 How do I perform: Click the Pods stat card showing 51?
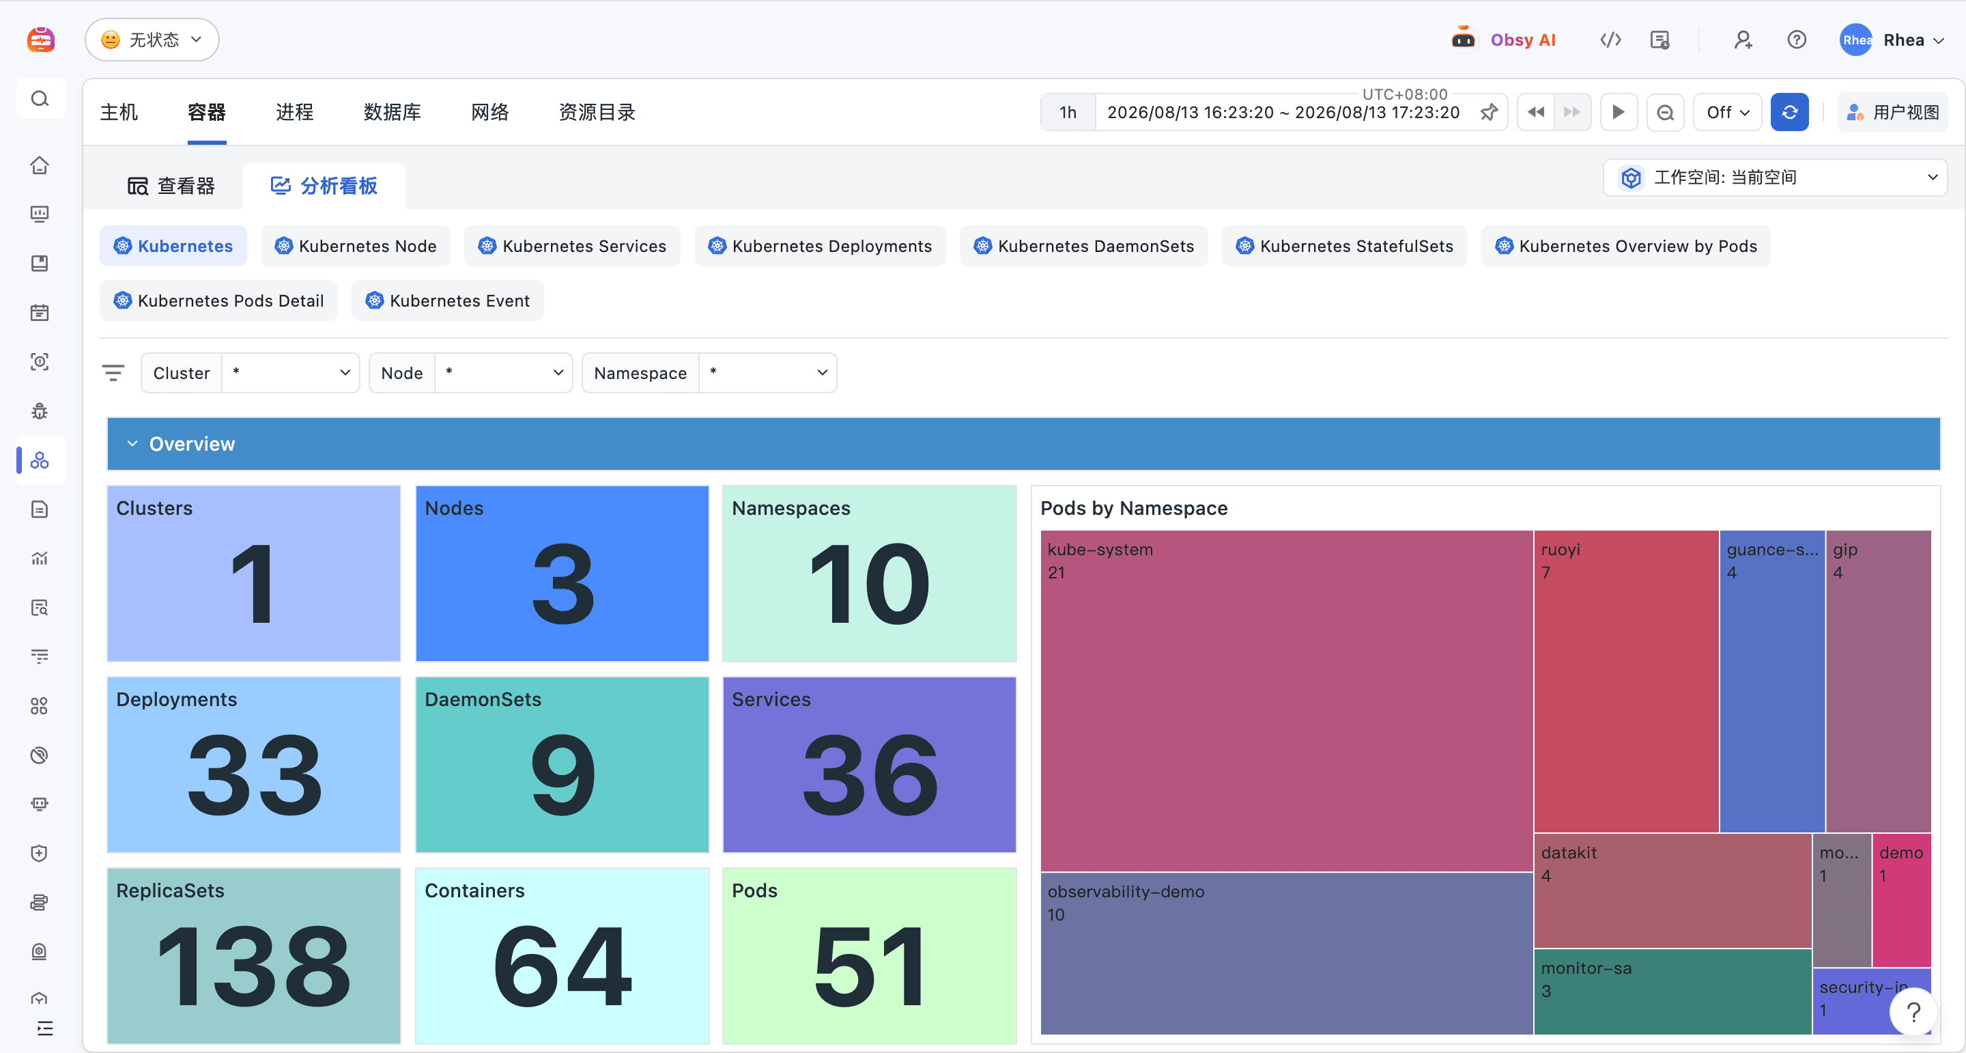pyautogui.click(x=869, y=955)
